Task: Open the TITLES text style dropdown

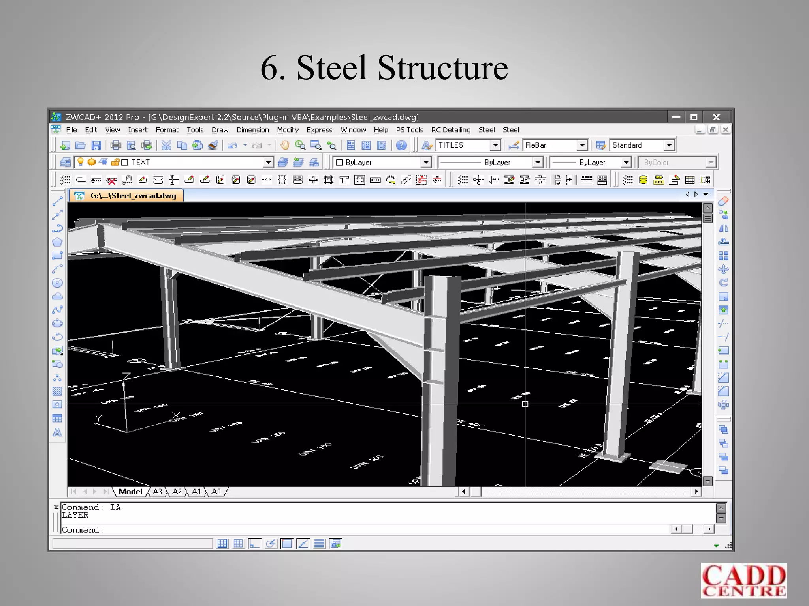Action: [x=495, y=146]
